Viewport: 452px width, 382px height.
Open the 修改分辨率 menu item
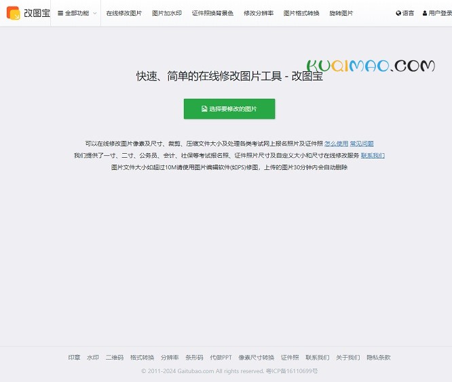tap(259, 14)
